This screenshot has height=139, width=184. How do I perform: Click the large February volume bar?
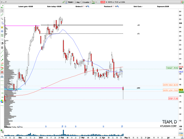pyautogui.click(x=63, y=133)
